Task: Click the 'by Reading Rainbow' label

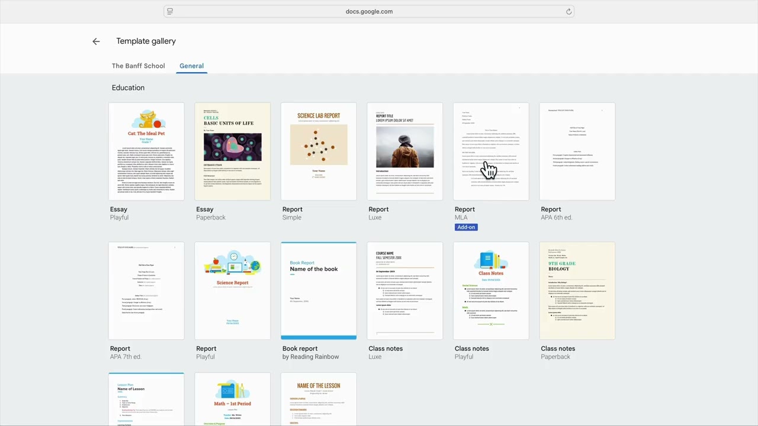Action: click(310, 357)
